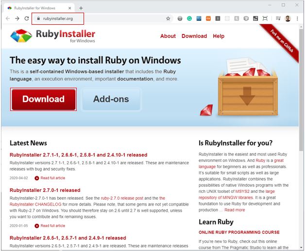Open the RubyInstaller 2.7.0-1 released headline

45,190
